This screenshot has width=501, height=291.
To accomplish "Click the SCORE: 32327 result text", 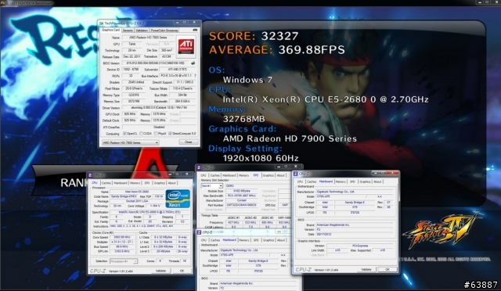I will [254, 36].
